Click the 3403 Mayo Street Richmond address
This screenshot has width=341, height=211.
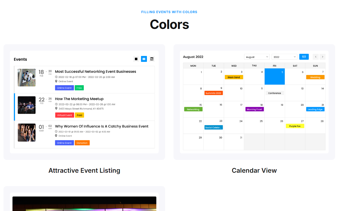[x=81, y=109]
